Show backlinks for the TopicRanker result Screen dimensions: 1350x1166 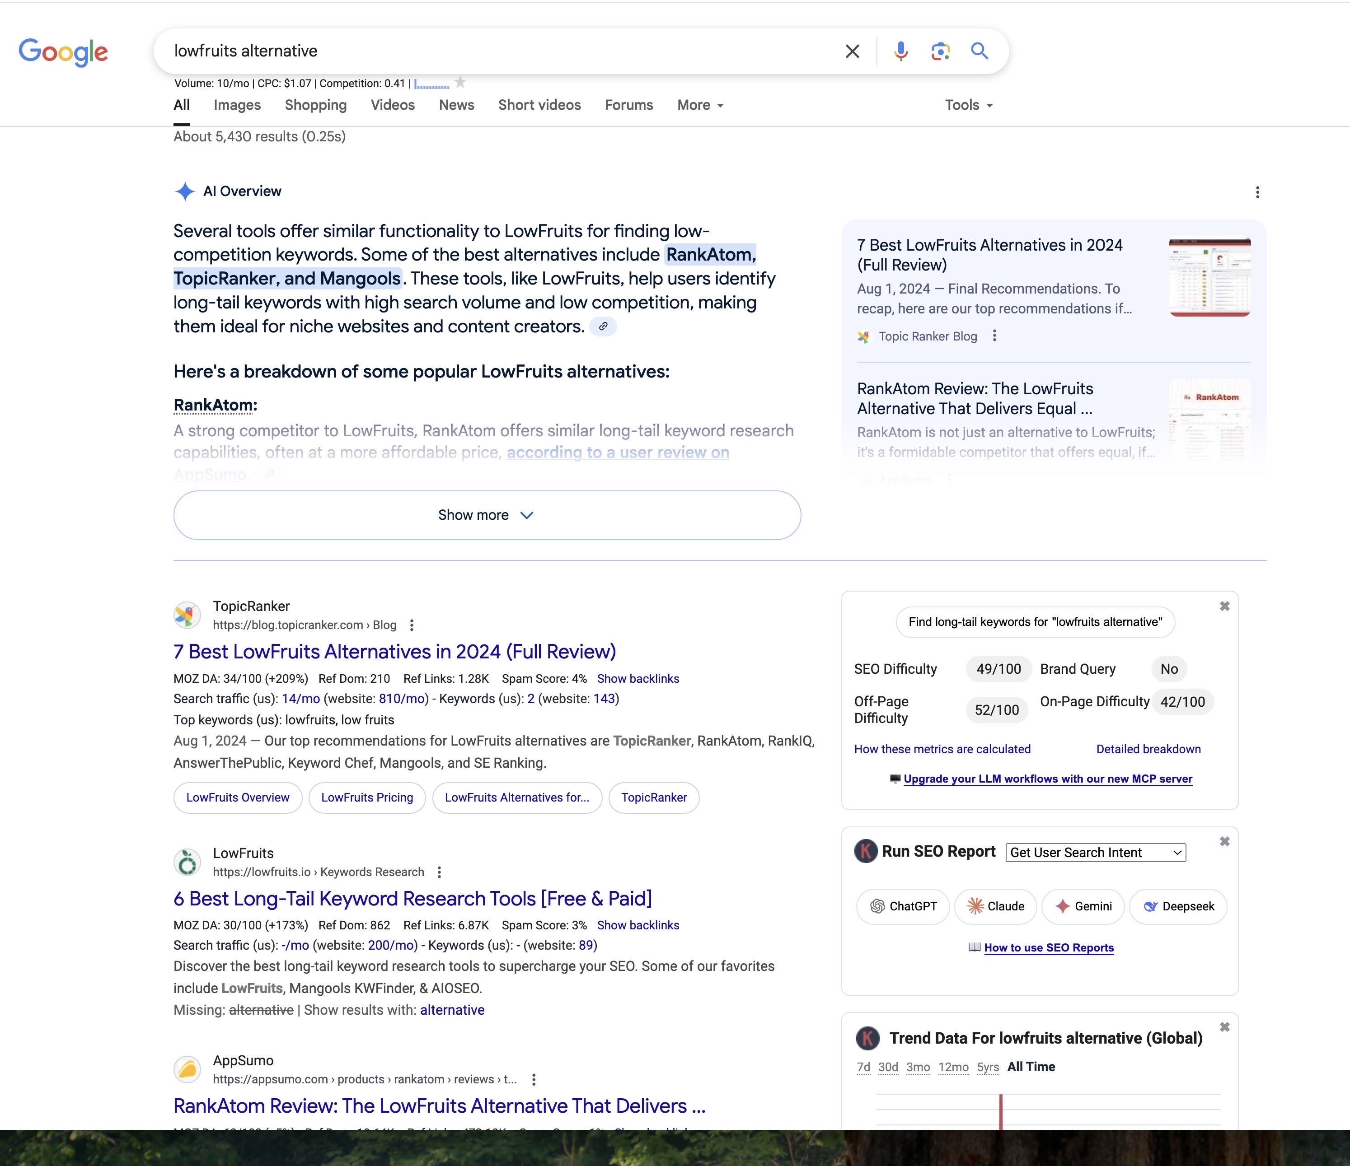click(x=638, y=679)
